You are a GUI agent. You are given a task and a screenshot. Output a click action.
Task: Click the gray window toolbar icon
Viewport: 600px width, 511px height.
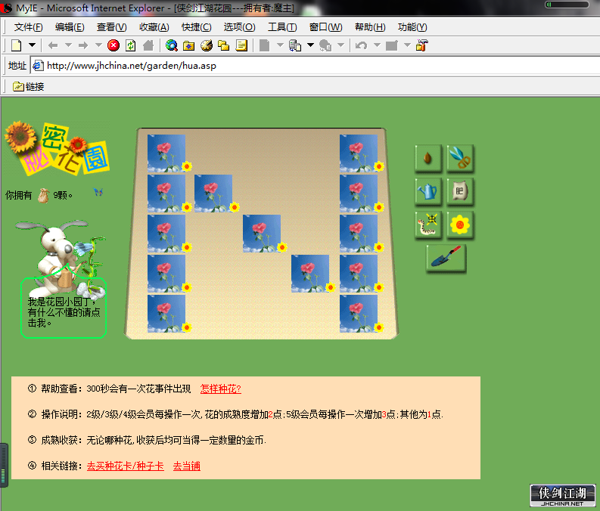pyautogui.click(x=392, y=45)
